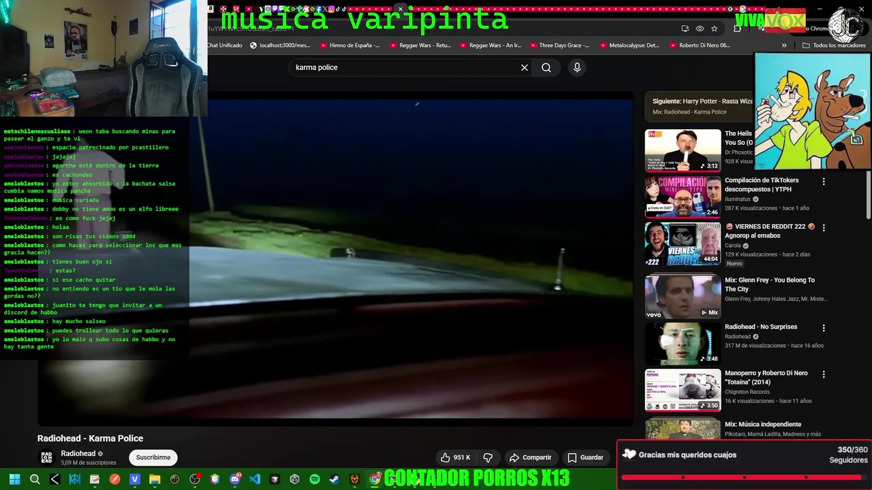The height and width of the screenshot is (490, 872).
Task: Open File Explorer from the taskbar
Action: tap(155, 479)
